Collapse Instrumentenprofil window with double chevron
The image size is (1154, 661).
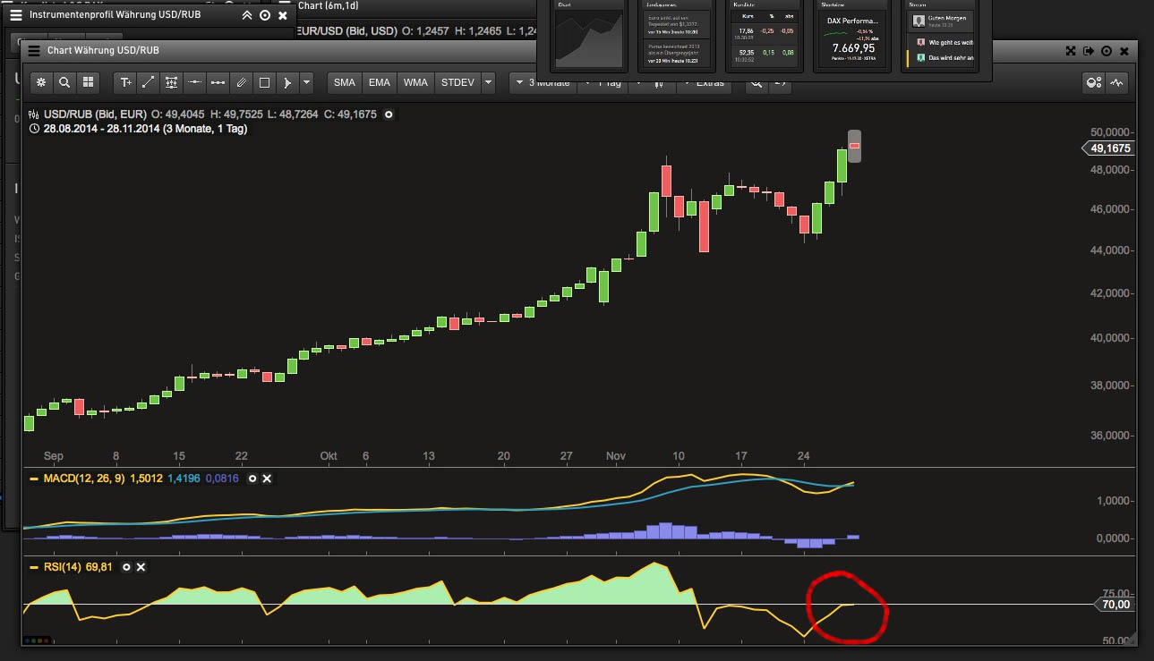(247, 15)
